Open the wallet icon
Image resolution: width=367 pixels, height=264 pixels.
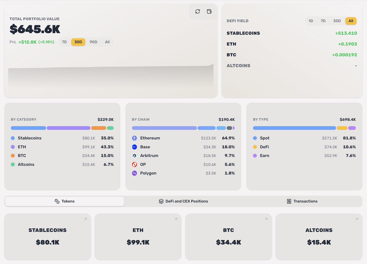[x=209, y=11]
